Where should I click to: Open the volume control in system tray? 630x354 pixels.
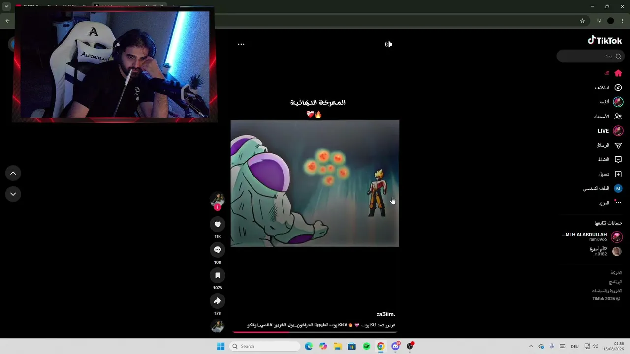[595, 346]
